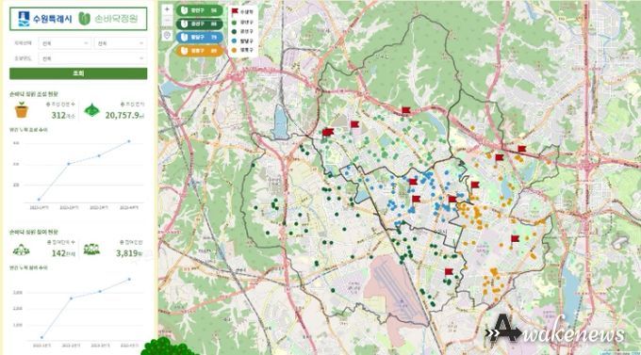Click the last point on upper line chart

click(129, 141)
